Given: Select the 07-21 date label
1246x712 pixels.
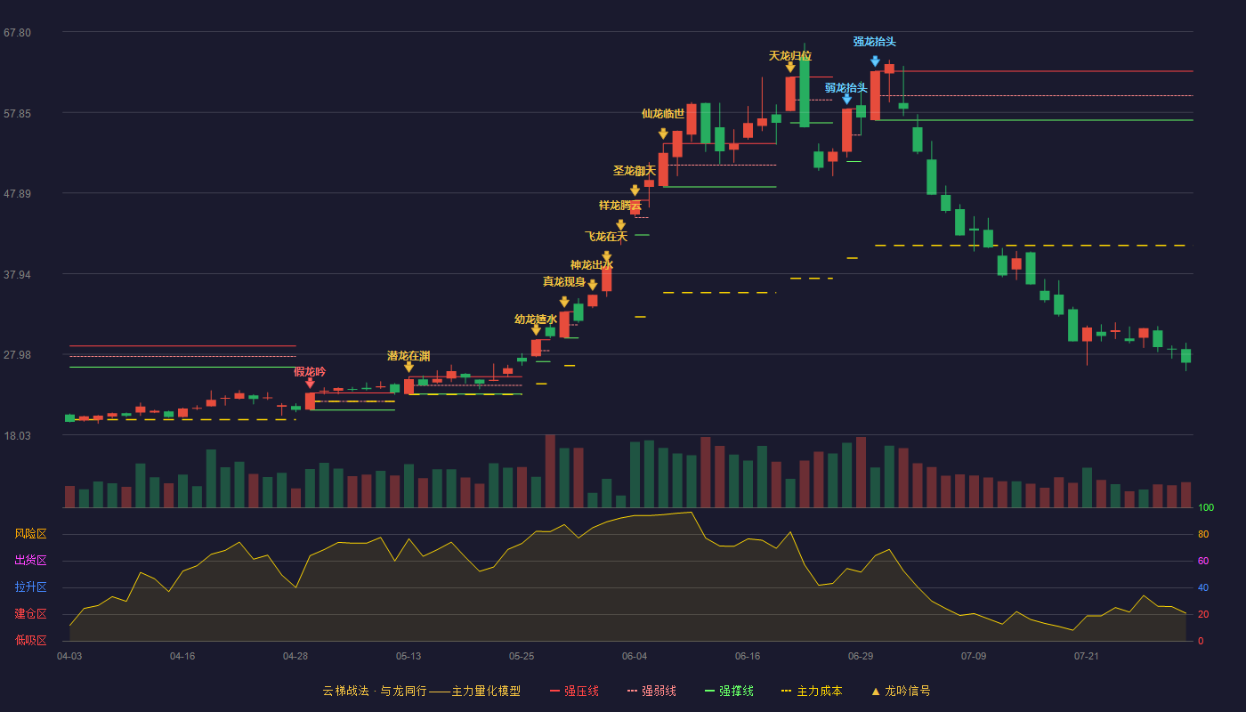Looking at the screenshot, I should coord(1087,656).
